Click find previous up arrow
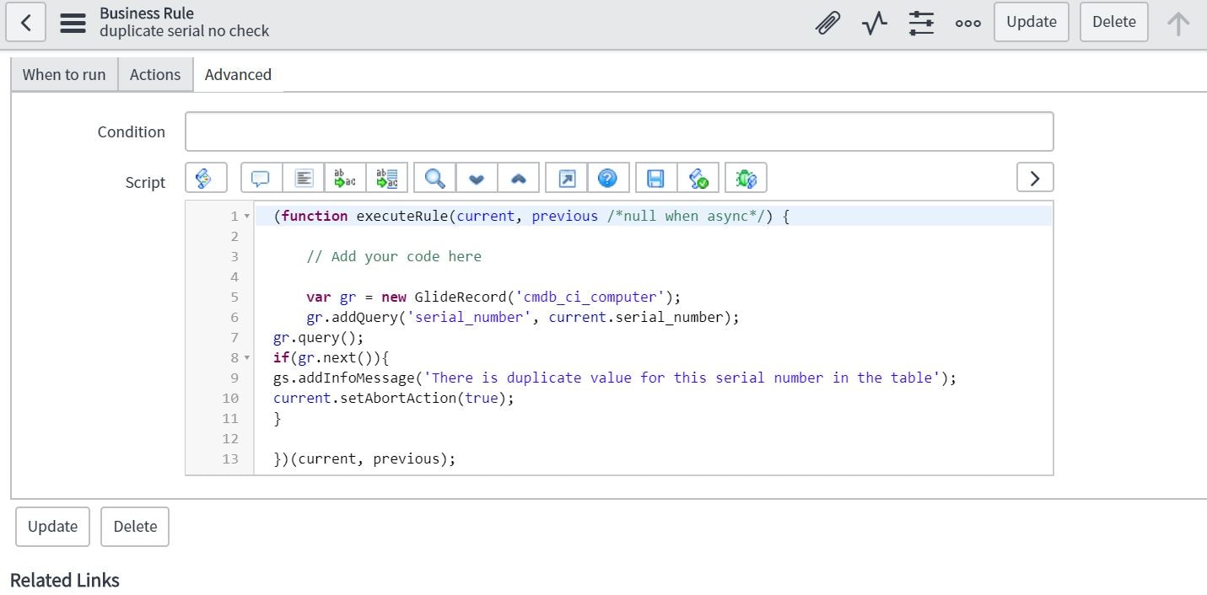The width and height of the screenshot is (1207, 595). pyautogui.click(x=519, y=178)
